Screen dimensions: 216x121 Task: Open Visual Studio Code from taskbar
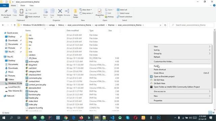point(112,118)
